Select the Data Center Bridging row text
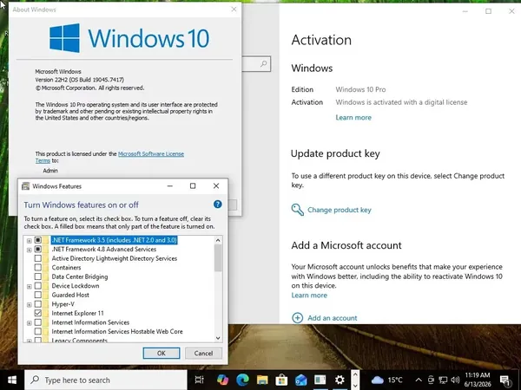 click(80, 276)
